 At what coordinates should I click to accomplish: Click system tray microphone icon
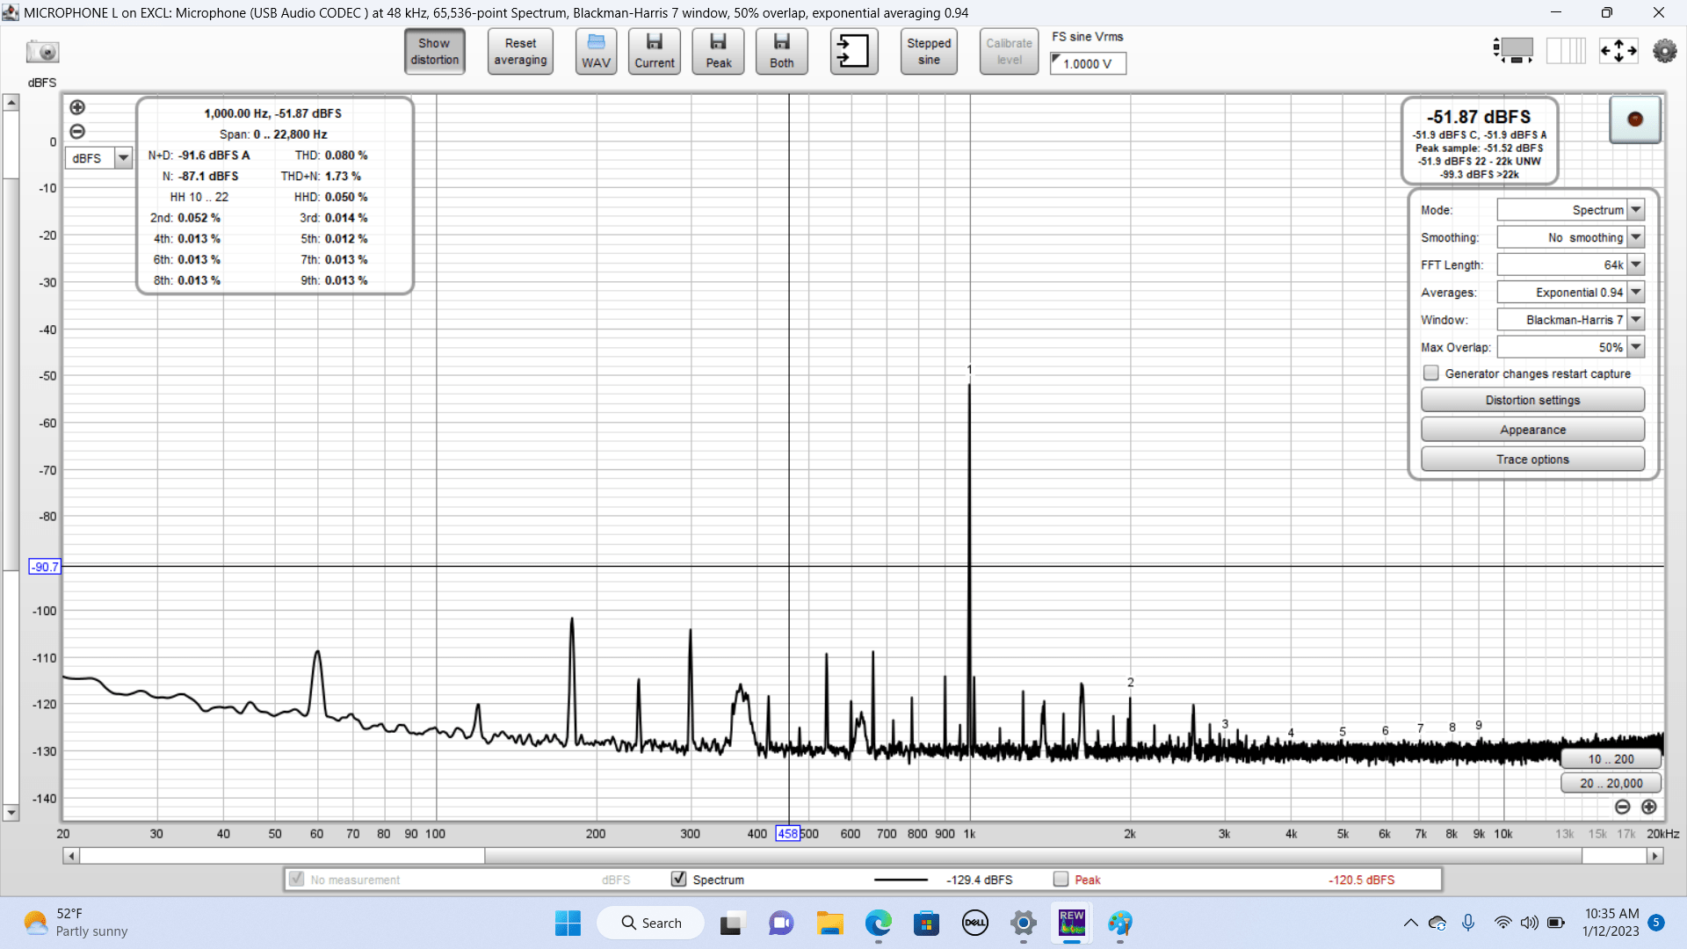(x=1468, y=923)
